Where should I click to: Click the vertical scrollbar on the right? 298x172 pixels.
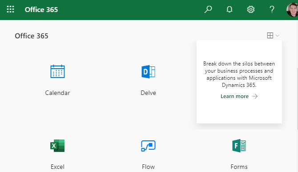click(x=297, y=99)
